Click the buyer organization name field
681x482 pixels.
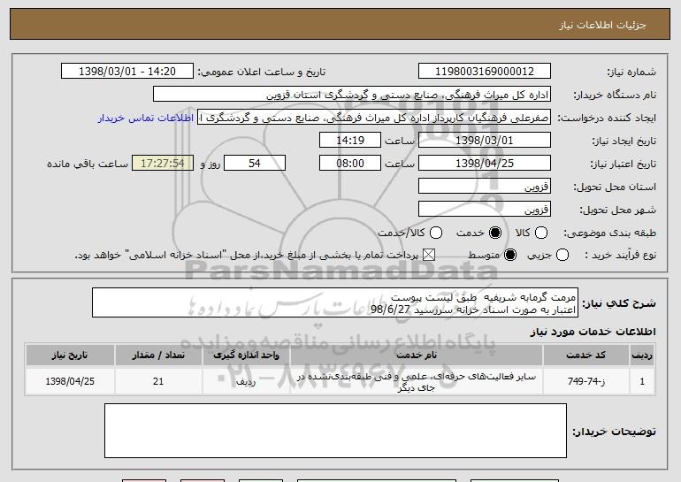click(x=352, y=95)
